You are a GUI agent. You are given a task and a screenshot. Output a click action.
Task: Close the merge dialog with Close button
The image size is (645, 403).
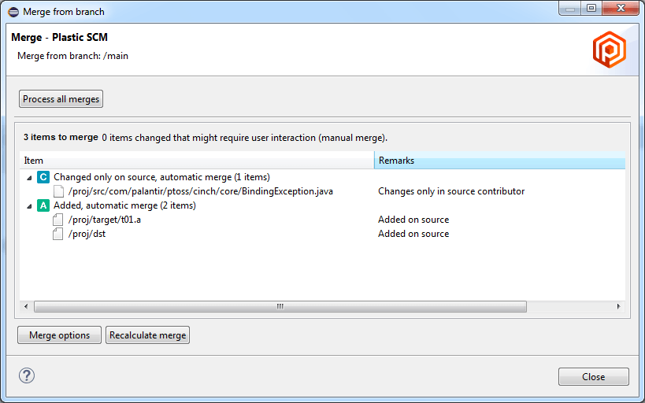click(x=593, y=377)
